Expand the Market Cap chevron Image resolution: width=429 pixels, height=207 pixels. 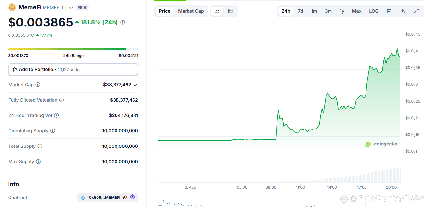tap(135, 85)
